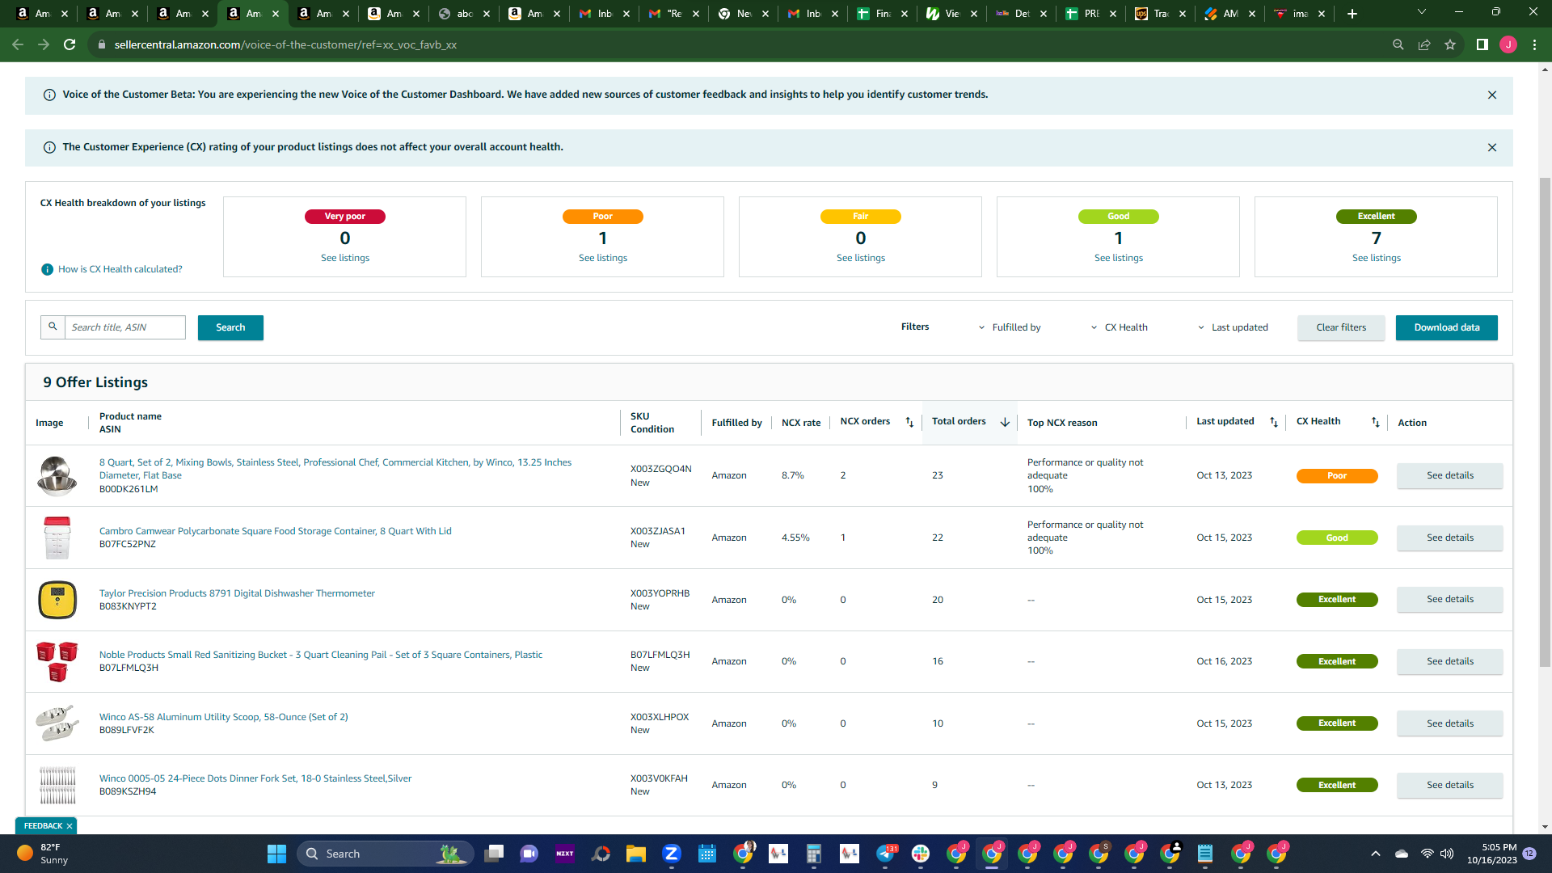Viewport: 1552px width, 873px height.
Task: Open the FEEDBACK tab at bottom left
Action: coord(43,825)
